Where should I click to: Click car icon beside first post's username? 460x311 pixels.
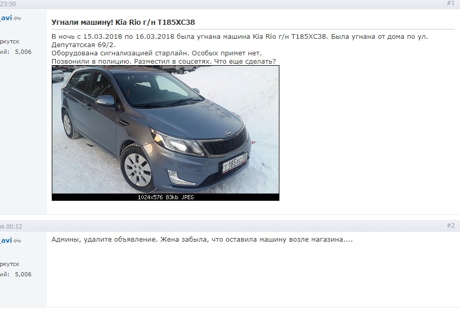(x=17, y=18)
